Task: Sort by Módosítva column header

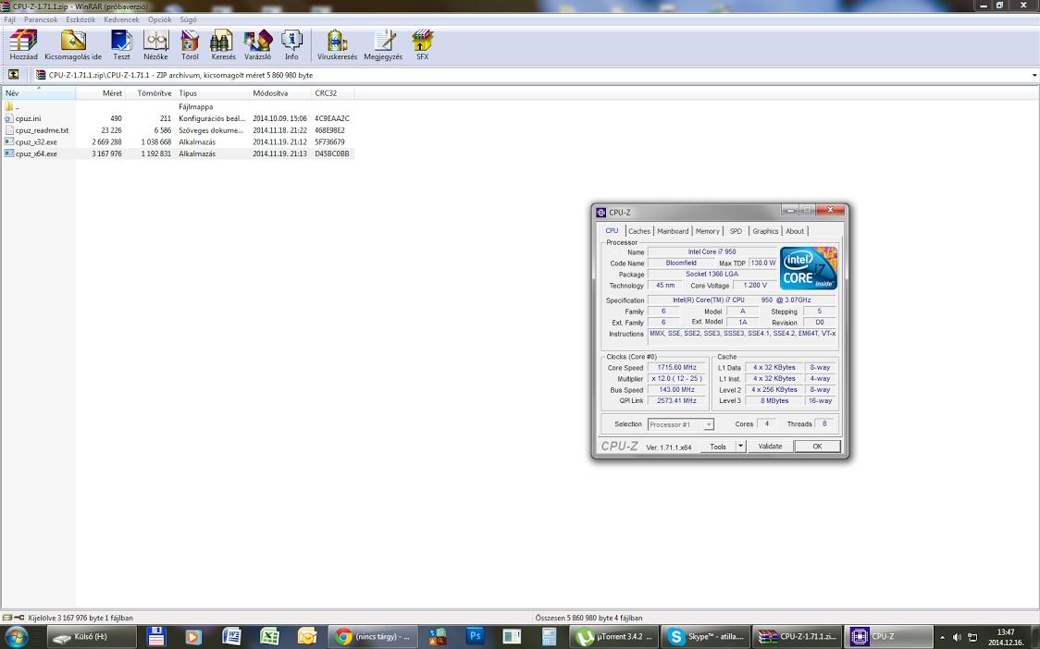Action: tap(280, 93)
